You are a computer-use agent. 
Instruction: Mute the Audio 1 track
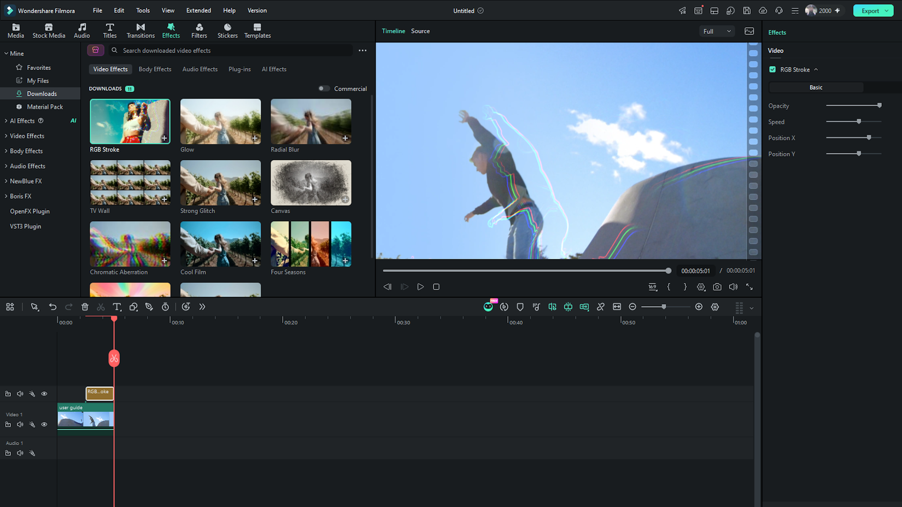(20, 453)
